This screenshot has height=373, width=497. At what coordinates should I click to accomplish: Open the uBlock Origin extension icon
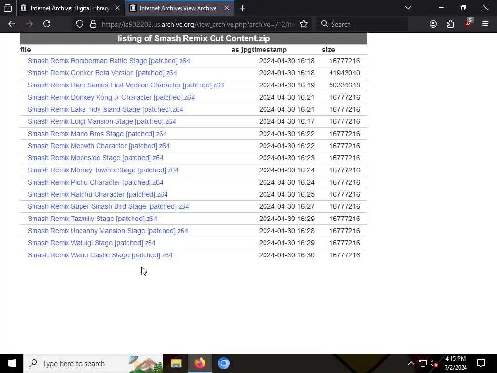coord(468,24)
